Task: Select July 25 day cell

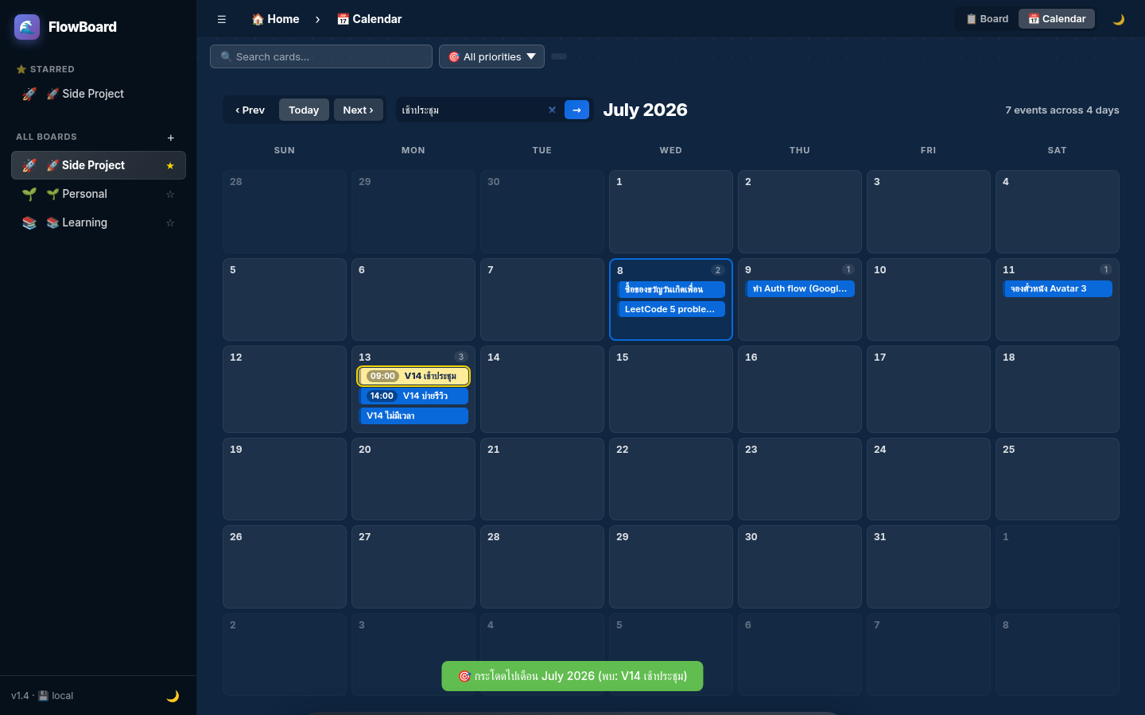Action: pyautogui.click(x=1058, y=479)
